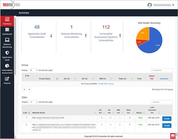Viewport: 178px width, 139px height.
Task: Click the Sitename search field
Action: (162, 102)
